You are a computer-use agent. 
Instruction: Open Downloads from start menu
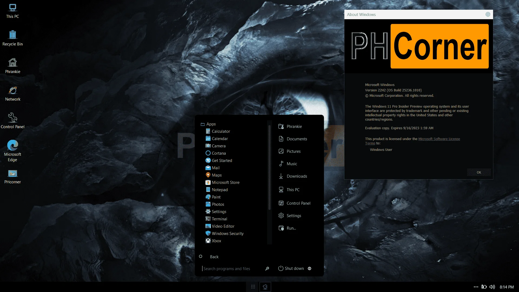click(293, 176)
